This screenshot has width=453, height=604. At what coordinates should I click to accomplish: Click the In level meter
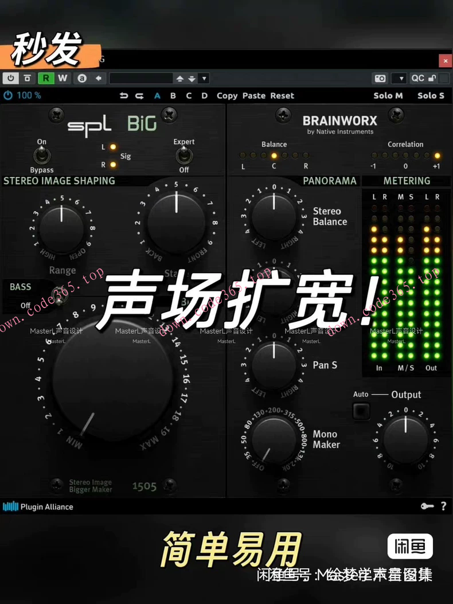click(x=380, y=281)
